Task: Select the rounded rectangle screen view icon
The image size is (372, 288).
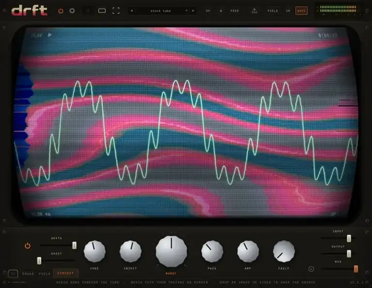Action: [x=102, y=11]
